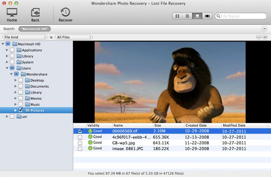The image size is (271, 177).
Task: Select the usr folder icon
Action: (19, 116)
